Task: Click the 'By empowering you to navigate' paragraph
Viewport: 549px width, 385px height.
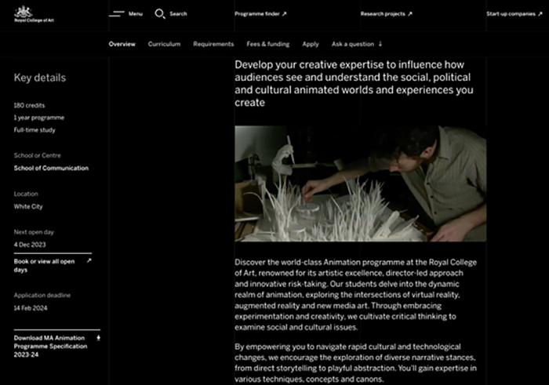Action: [x=356, y=362]
